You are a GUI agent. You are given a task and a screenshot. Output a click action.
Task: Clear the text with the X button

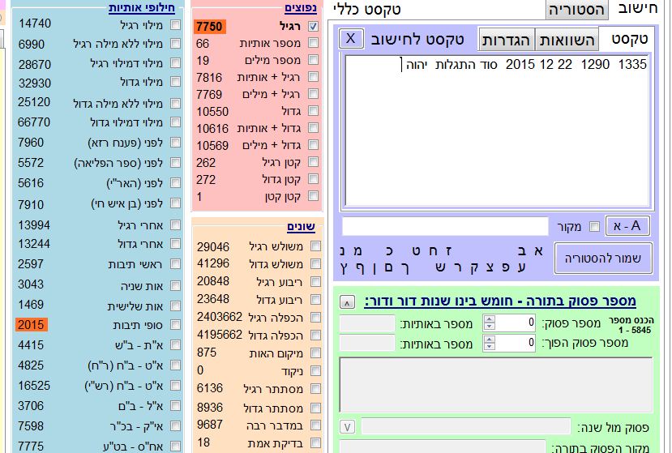coord(349,39)
